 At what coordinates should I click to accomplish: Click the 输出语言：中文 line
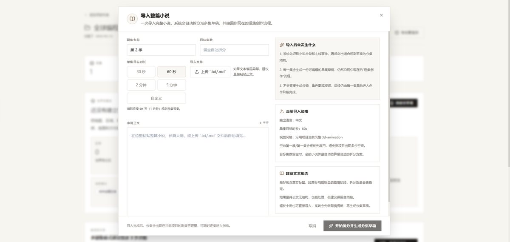pos(291,120)
